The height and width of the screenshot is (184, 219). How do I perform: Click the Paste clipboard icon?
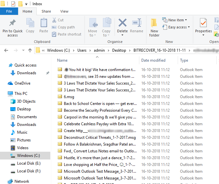(44, 23)
